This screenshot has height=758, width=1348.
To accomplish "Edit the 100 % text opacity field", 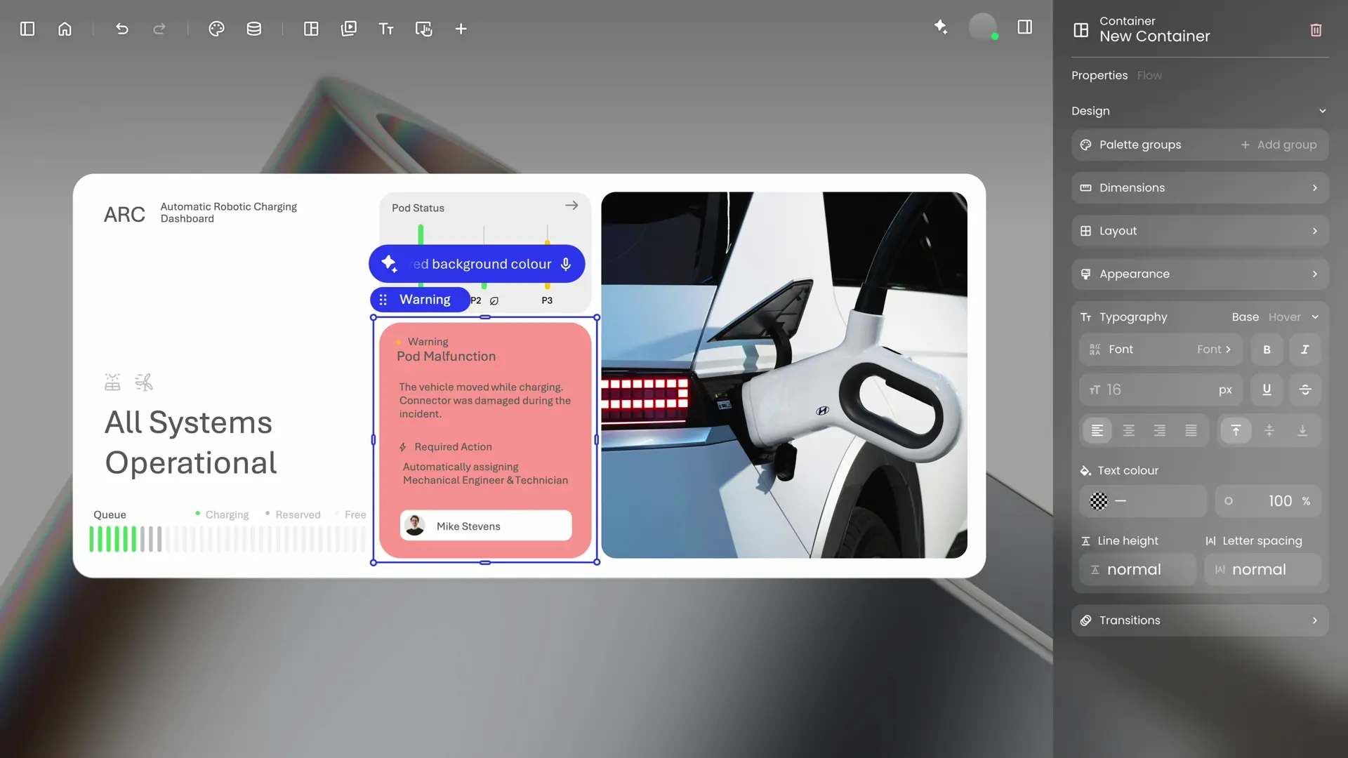I will [1269, 501].
